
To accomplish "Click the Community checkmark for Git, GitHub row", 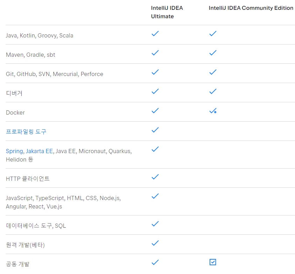I will [213, 72].
